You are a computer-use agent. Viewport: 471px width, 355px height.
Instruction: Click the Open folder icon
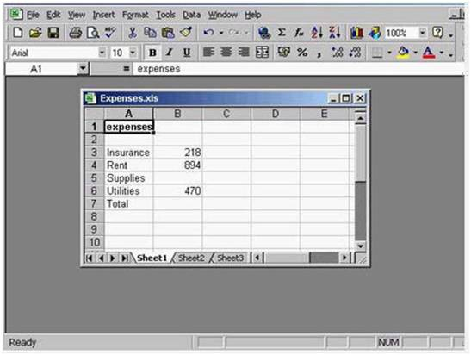tap(35, 33)
